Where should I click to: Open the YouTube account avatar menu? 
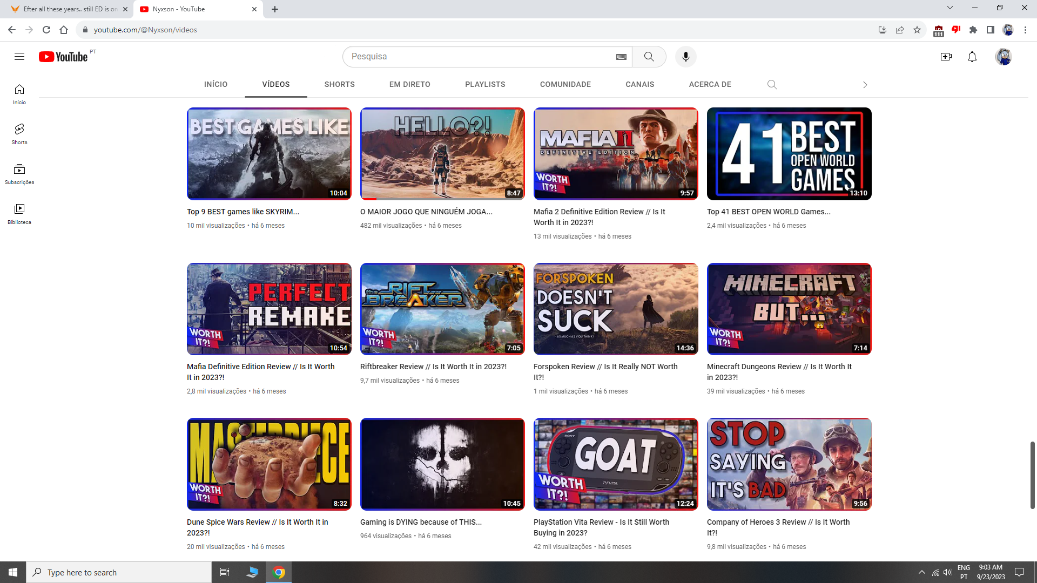point(1004,57)
